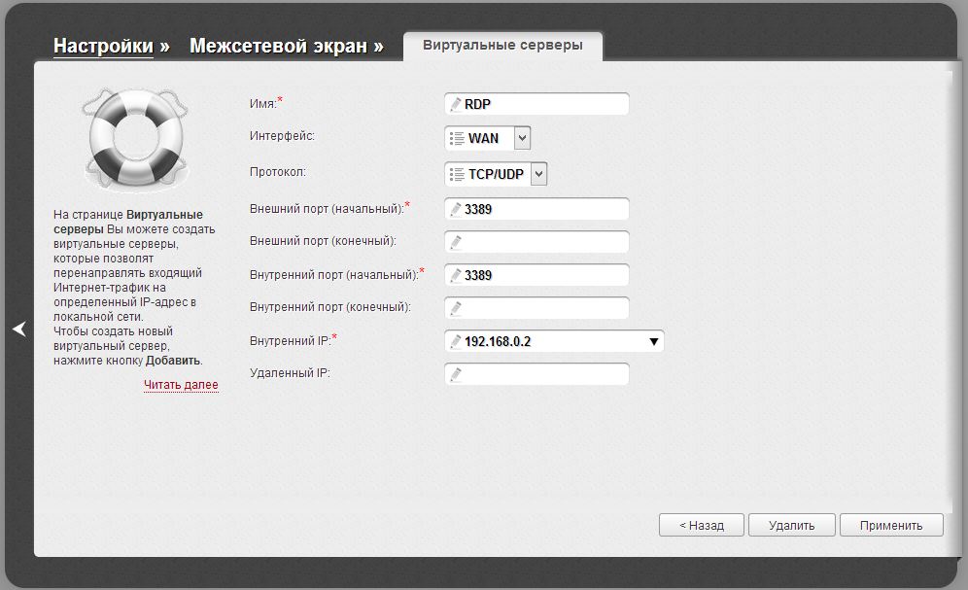
Task: Open the WAN interface dropdown
Action: 522,139
